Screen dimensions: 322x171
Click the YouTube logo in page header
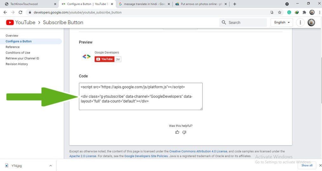point(10,22)
